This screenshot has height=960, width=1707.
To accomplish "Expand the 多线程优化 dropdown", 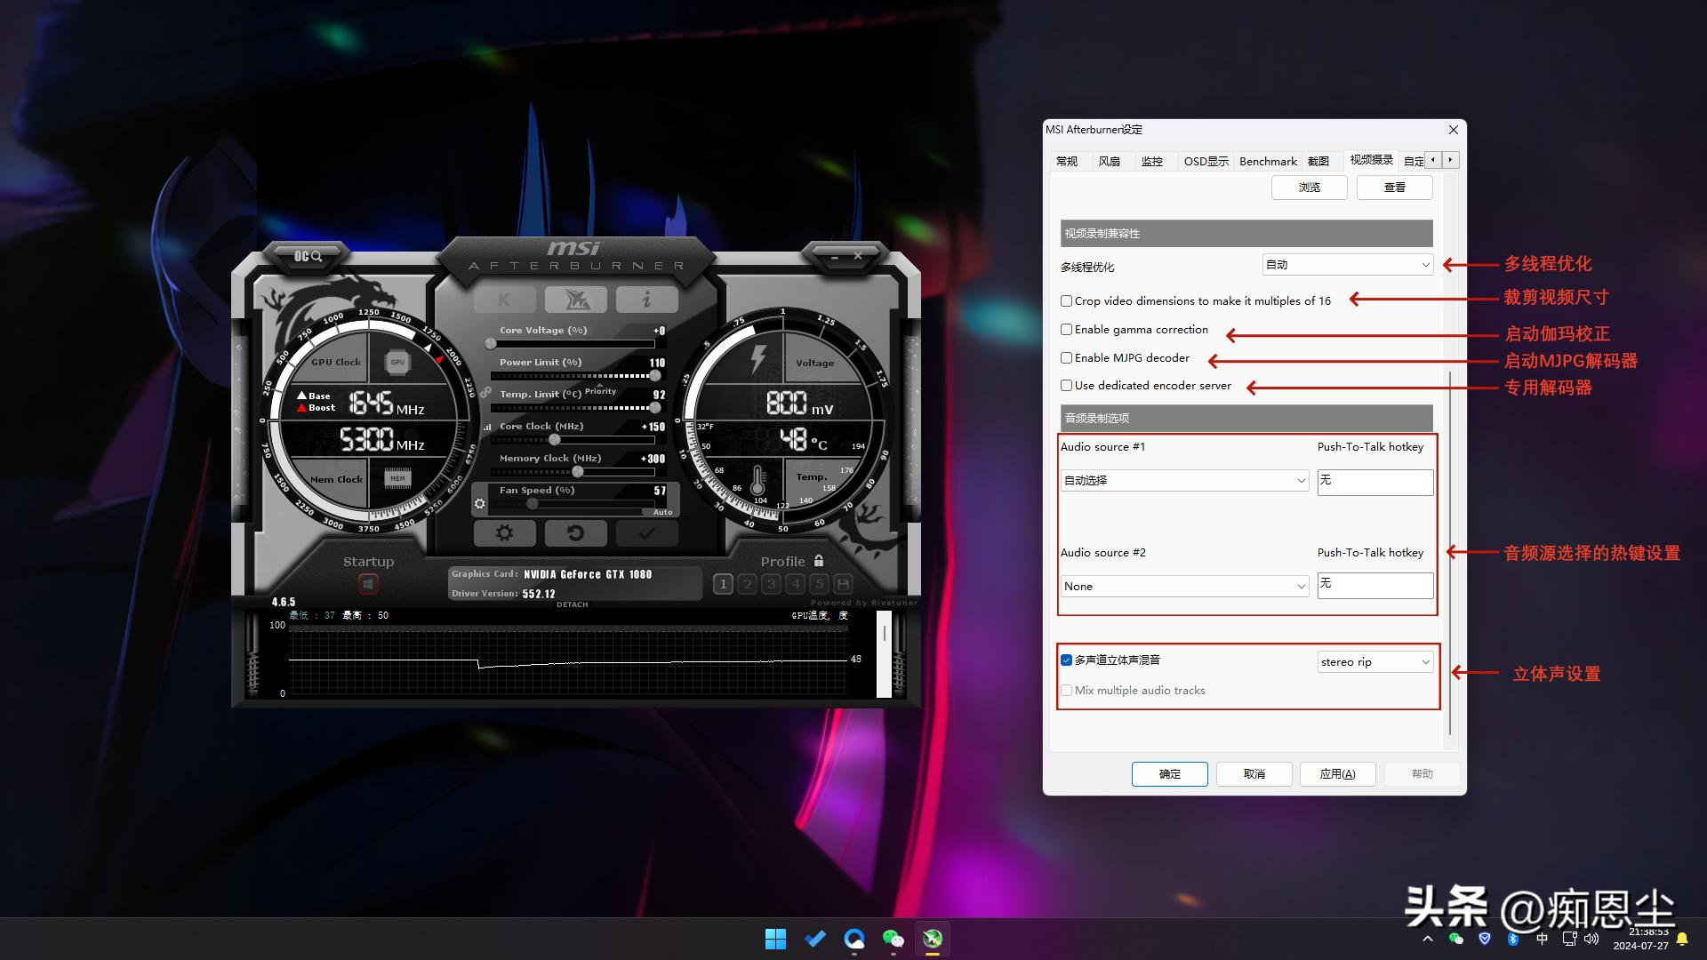I will coord(1347,265).
